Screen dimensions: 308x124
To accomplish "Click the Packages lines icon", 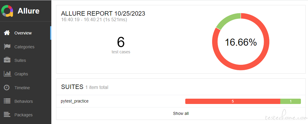I will point(7,115).
